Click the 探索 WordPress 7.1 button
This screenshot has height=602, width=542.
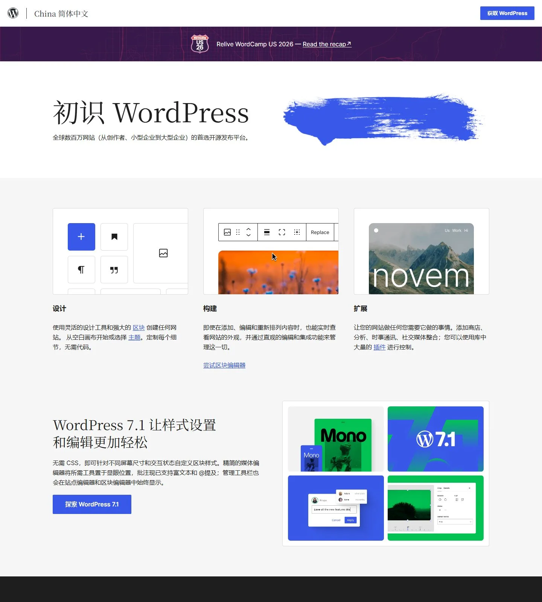coord(92,504)
